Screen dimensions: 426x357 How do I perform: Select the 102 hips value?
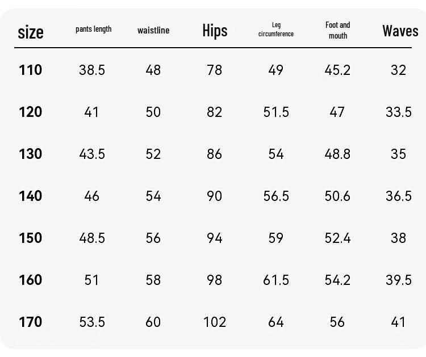point(215,322)
